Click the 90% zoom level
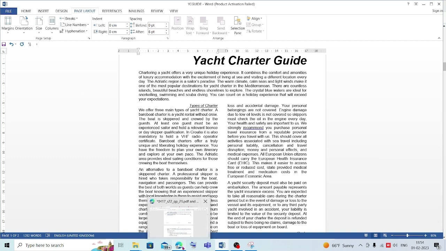This screenshot has width=446, height=251. pyautogui.click(x=433, y=236)
